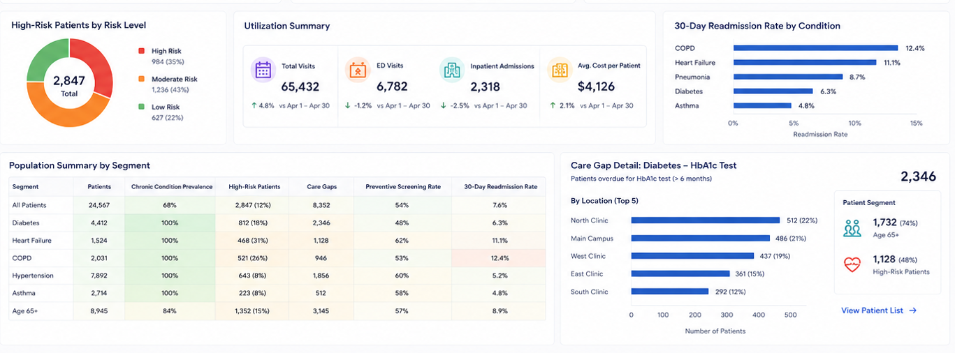Click the Inpatient Admissions building icon

click(451, 70)
